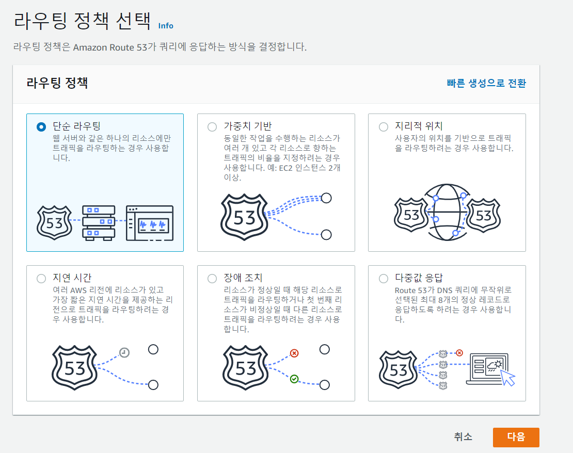Click the description starting 사용자의 위치를 기반으로
573x453 pixels.
pyautogui.click(x=454, y=143)
